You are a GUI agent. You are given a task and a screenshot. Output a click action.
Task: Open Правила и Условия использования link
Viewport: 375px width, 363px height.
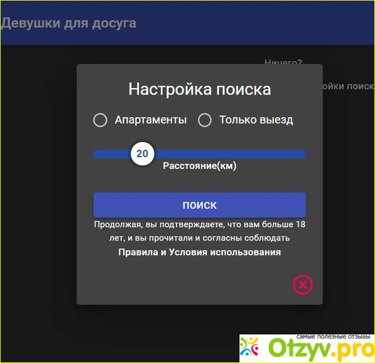tap(199, 252)
